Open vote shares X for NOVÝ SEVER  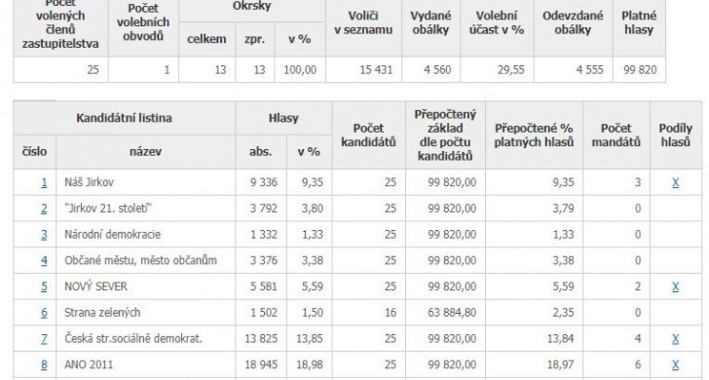pyautogui.click(x=676, y=286)
